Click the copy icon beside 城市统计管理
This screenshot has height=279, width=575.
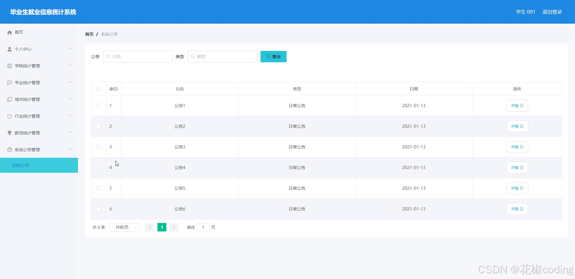pos(10,99)
